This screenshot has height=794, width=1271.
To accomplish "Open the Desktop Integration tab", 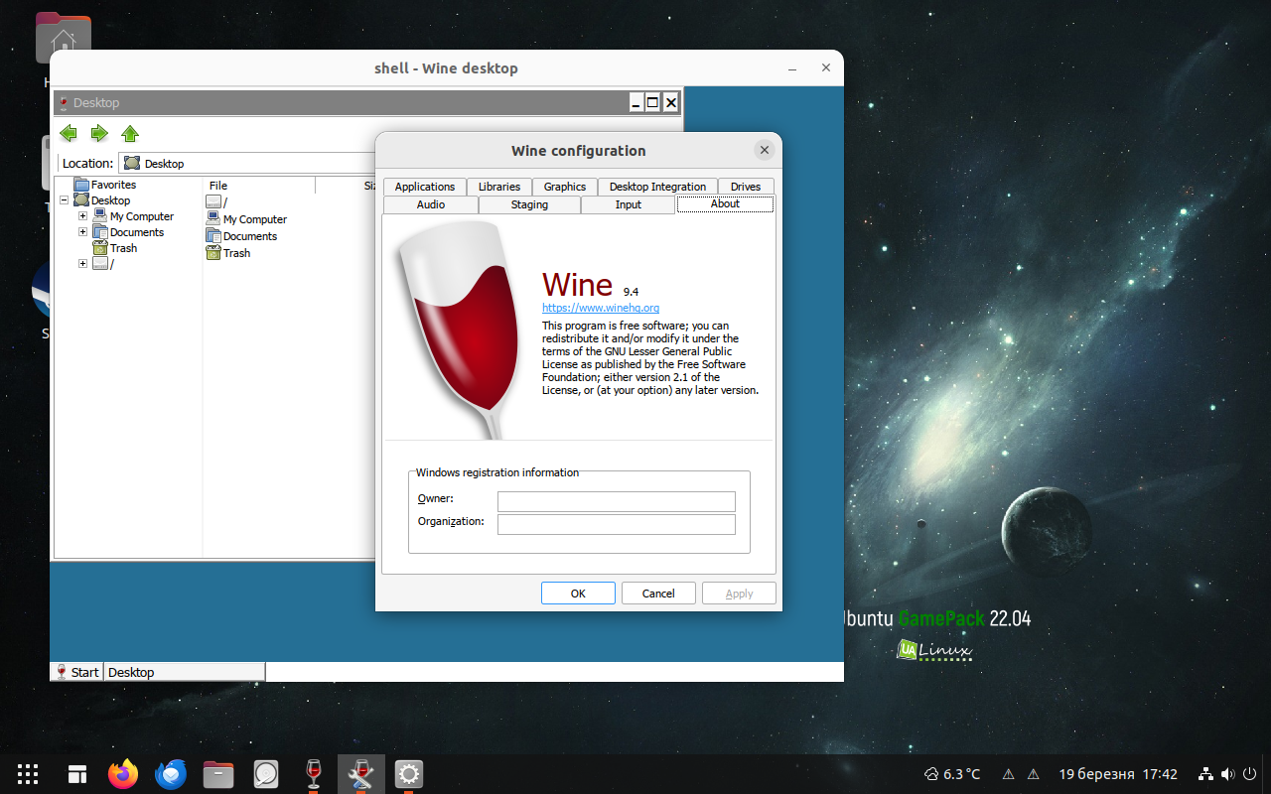I will 657,187.
